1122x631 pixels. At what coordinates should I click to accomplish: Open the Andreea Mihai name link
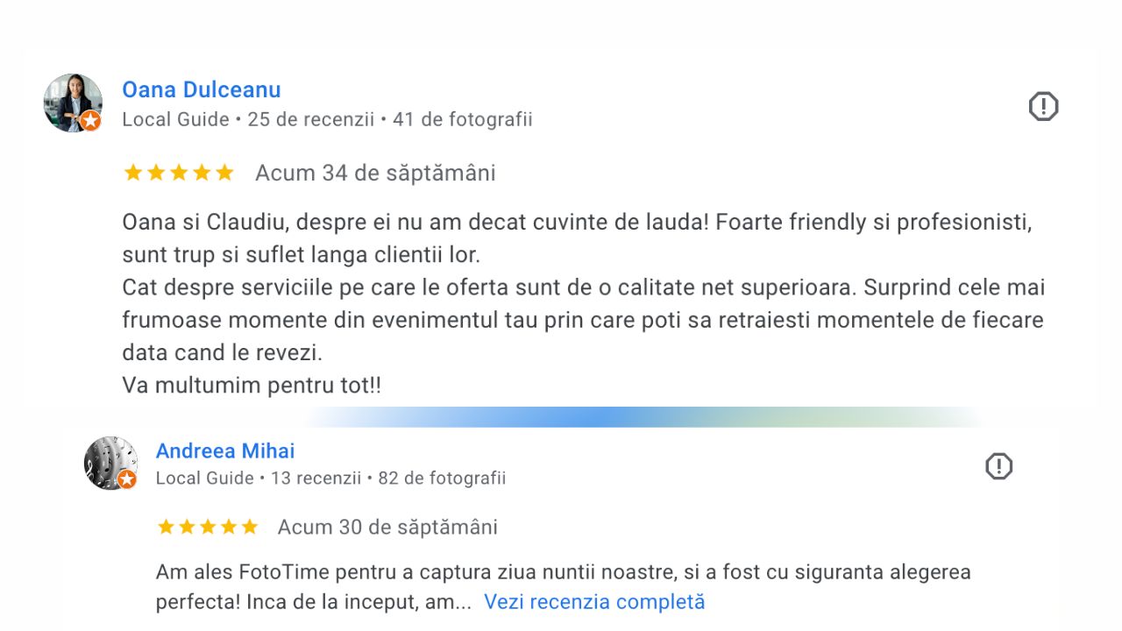click(225, 450)
